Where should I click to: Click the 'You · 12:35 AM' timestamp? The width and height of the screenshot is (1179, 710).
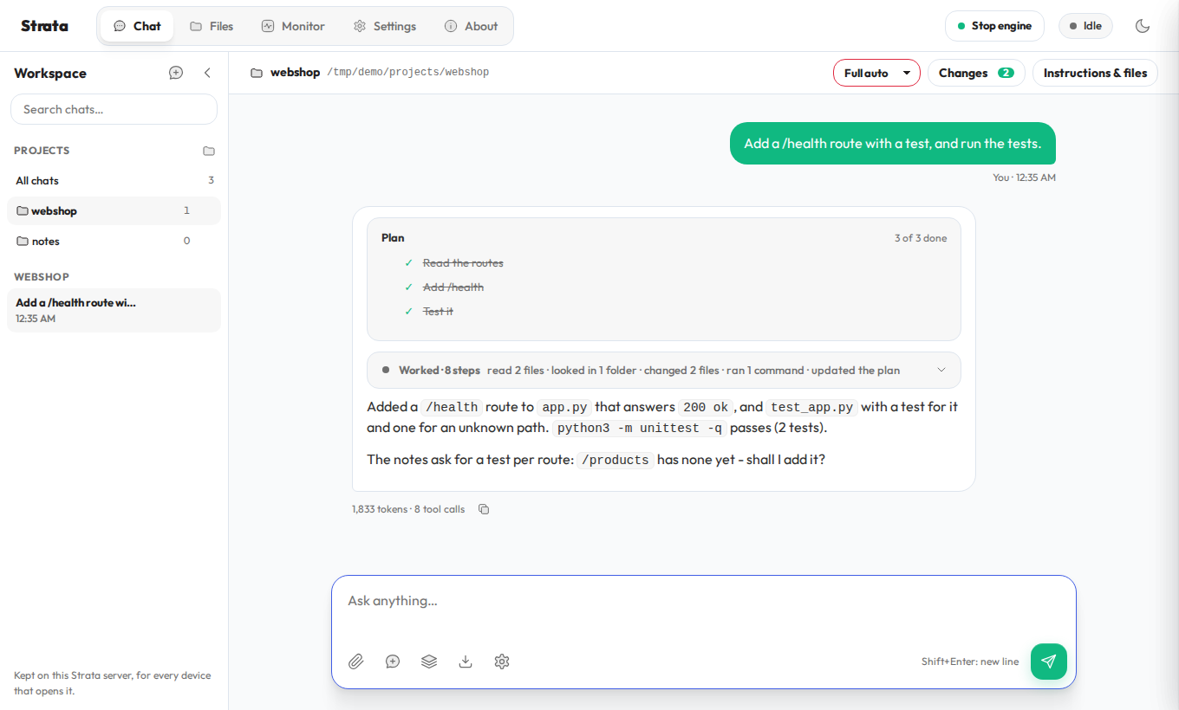[x=1024, y=177]
